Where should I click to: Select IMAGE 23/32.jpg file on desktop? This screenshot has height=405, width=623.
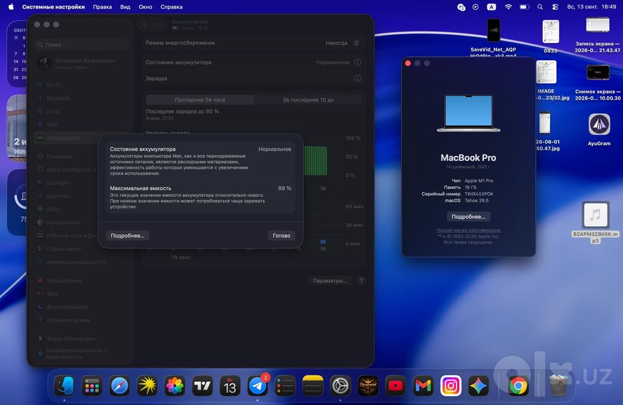click(547, 80)
